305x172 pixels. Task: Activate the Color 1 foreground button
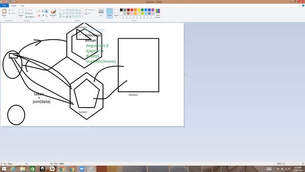[110, 13]
